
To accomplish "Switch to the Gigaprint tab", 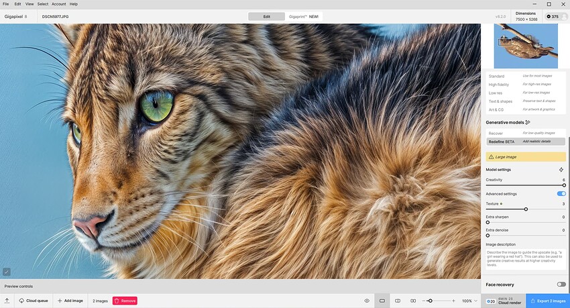I will (x=304, y=16).
